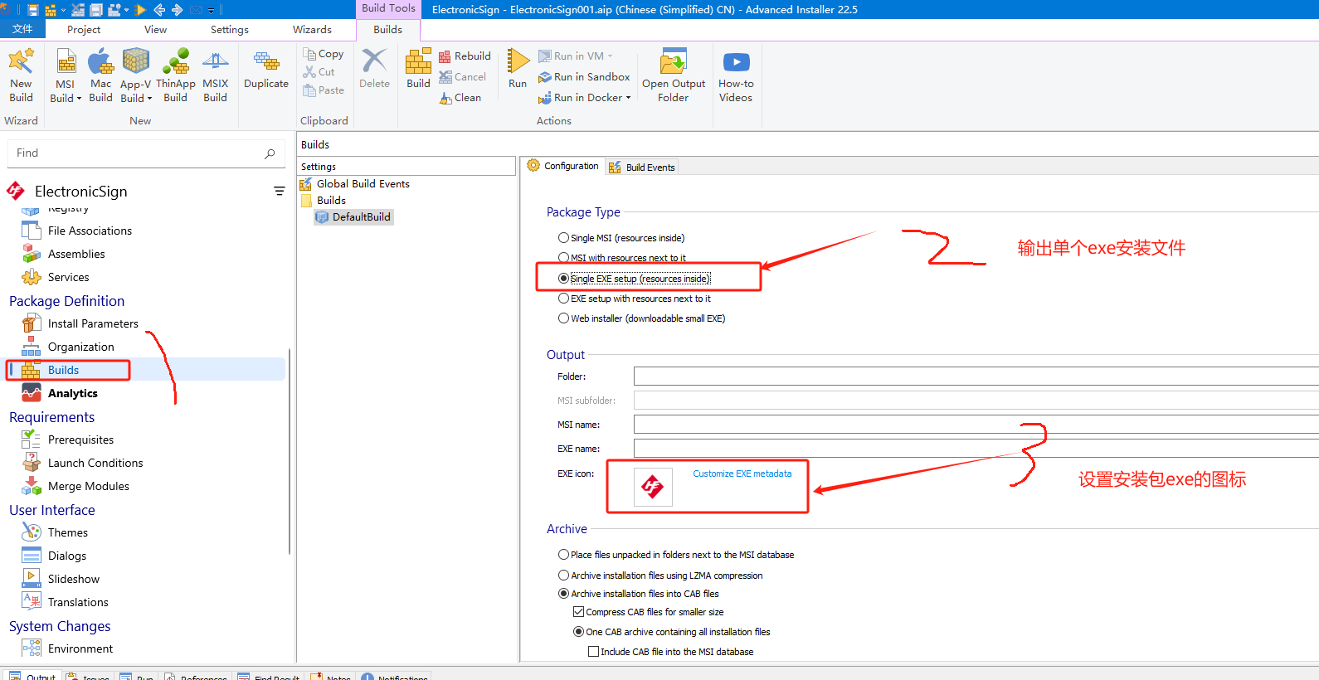Click the Back arrow in title bar

pos(159,10)
